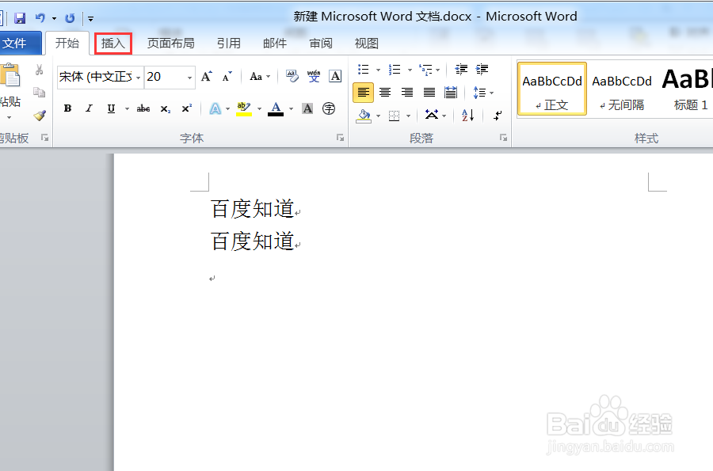Toggle Subscript formatting
713x471 pixels.
(166, 109)
